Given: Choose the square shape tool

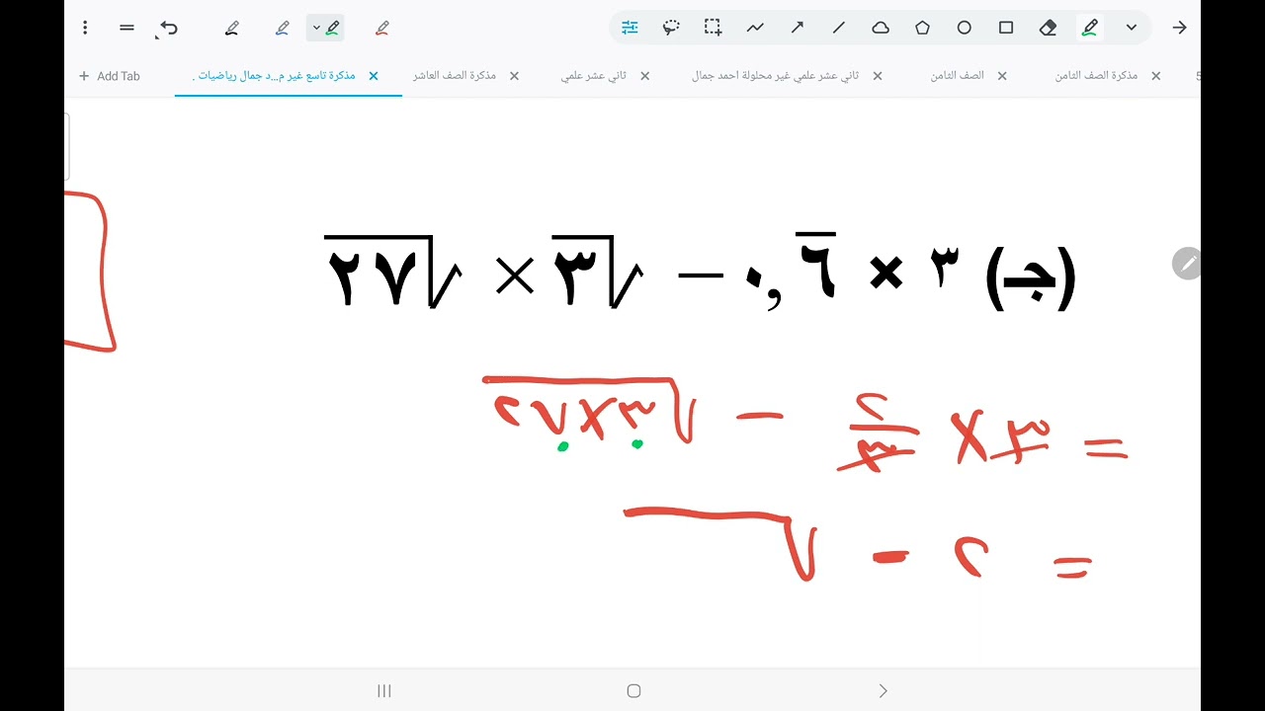Looking at the screenshot, I should point(1006,28).
